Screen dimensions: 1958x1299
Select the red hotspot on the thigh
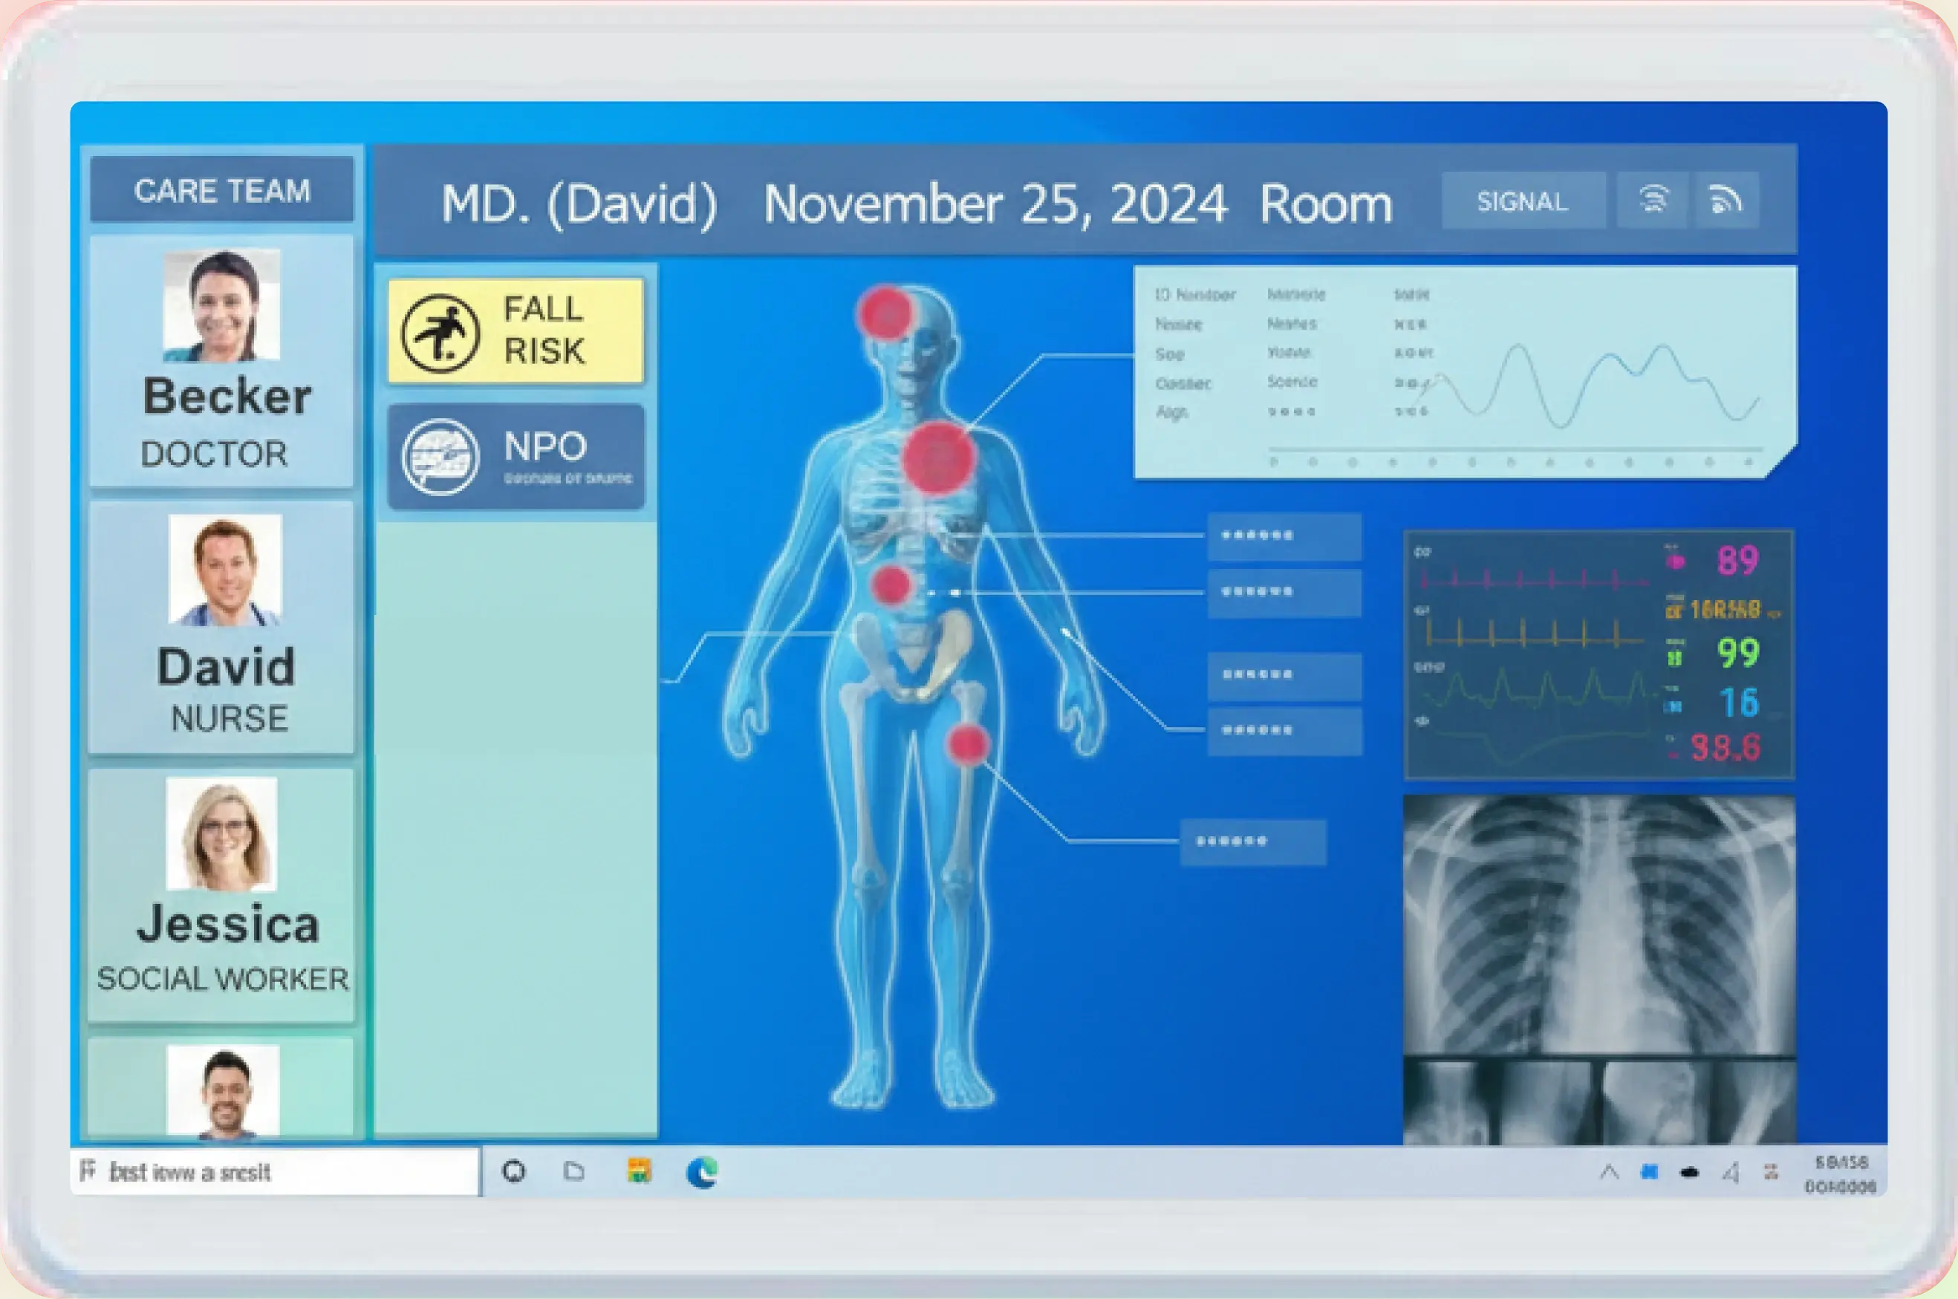[x=967, y=743]
